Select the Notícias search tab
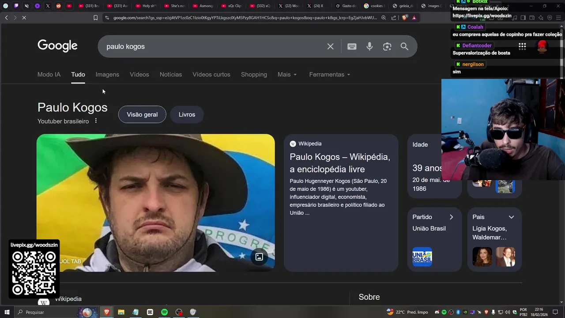565x318 pixels. coord(171,74)
